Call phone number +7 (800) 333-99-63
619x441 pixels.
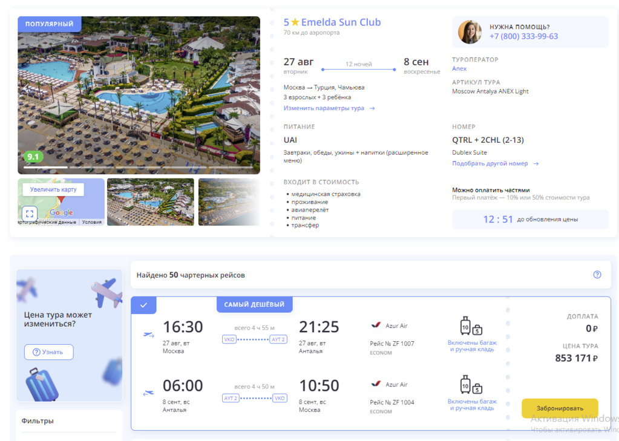[x=523, y=36]
